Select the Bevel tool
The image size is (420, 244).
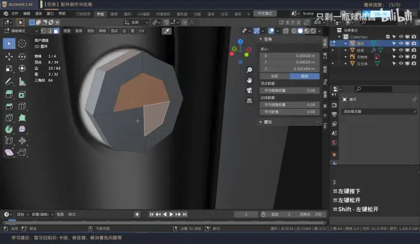tap(9, 106)
